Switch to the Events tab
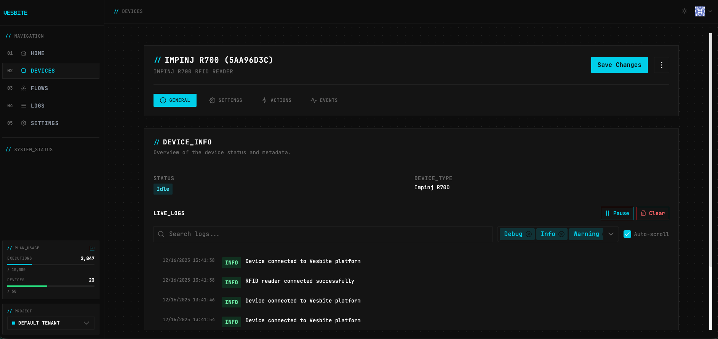This screenshot has width=718, height=339. click(324, 100)
